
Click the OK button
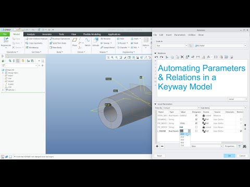pyautogui.click(x=229, y=156)
